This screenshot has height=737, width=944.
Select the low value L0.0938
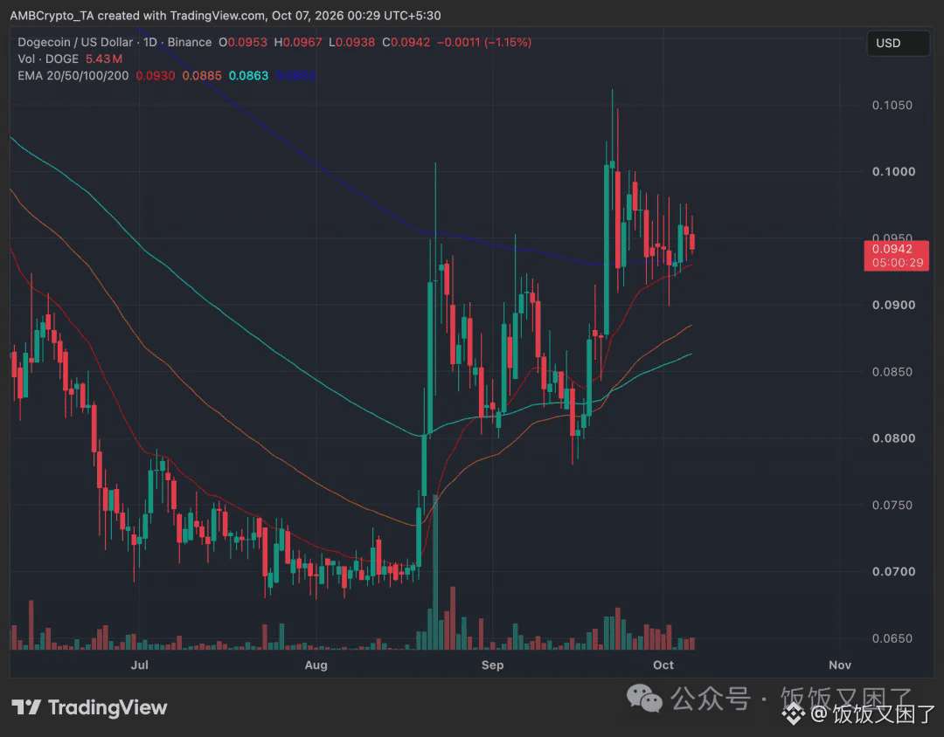click(x=351, y=42)
